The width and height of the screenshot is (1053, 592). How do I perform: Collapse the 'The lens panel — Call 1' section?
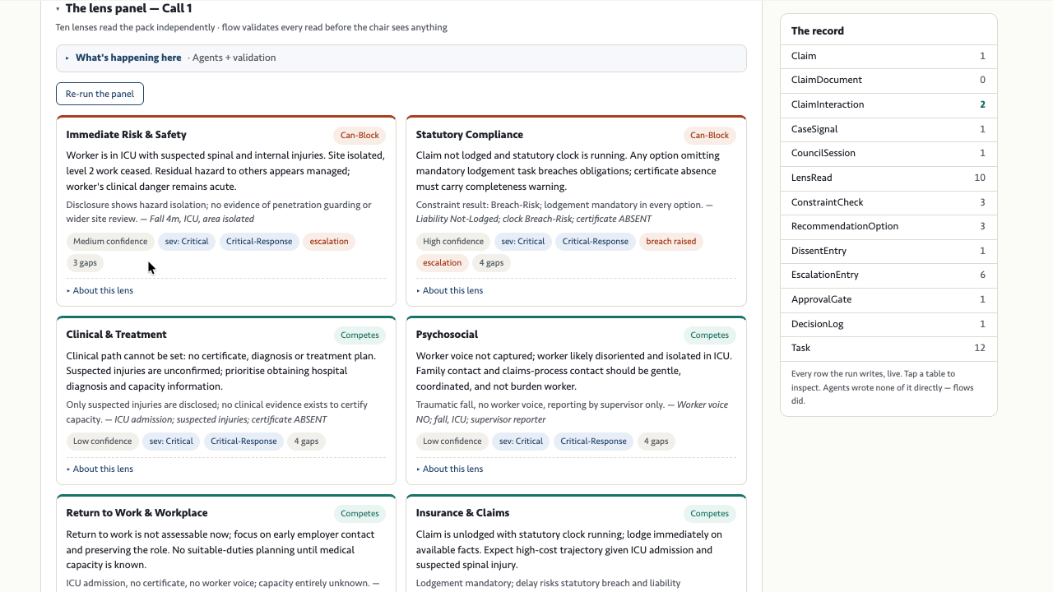point(124,8)
